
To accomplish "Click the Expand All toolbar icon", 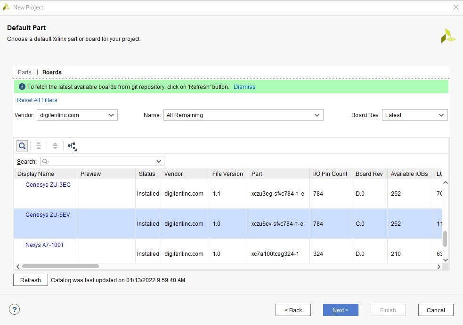I will point(55,146).
